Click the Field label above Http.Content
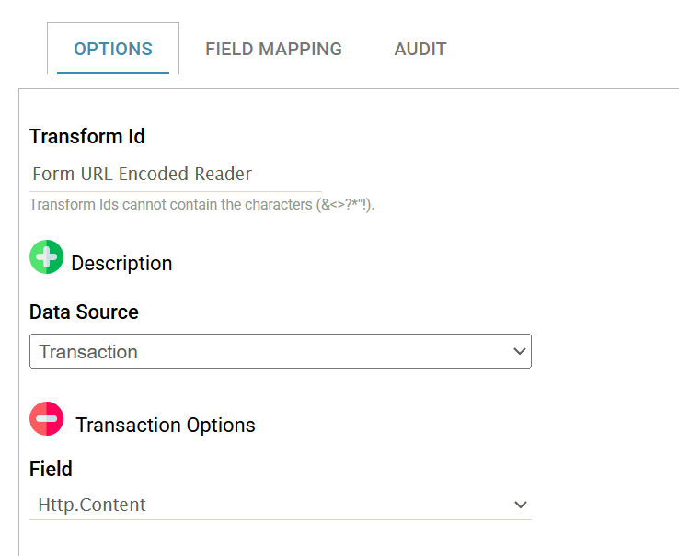This screenshot has height=556, width=679. click(x=51, y=469)
